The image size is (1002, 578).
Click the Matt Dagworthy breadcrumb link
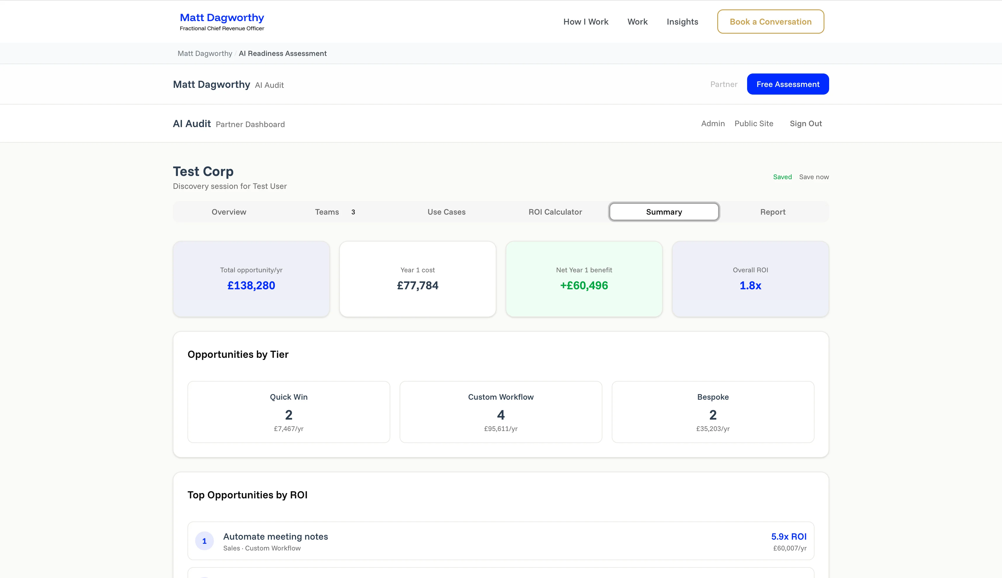pyautogui.click(x=205, y=54)
